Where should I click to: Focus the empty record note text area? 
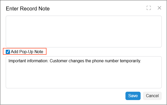[84, 31]
